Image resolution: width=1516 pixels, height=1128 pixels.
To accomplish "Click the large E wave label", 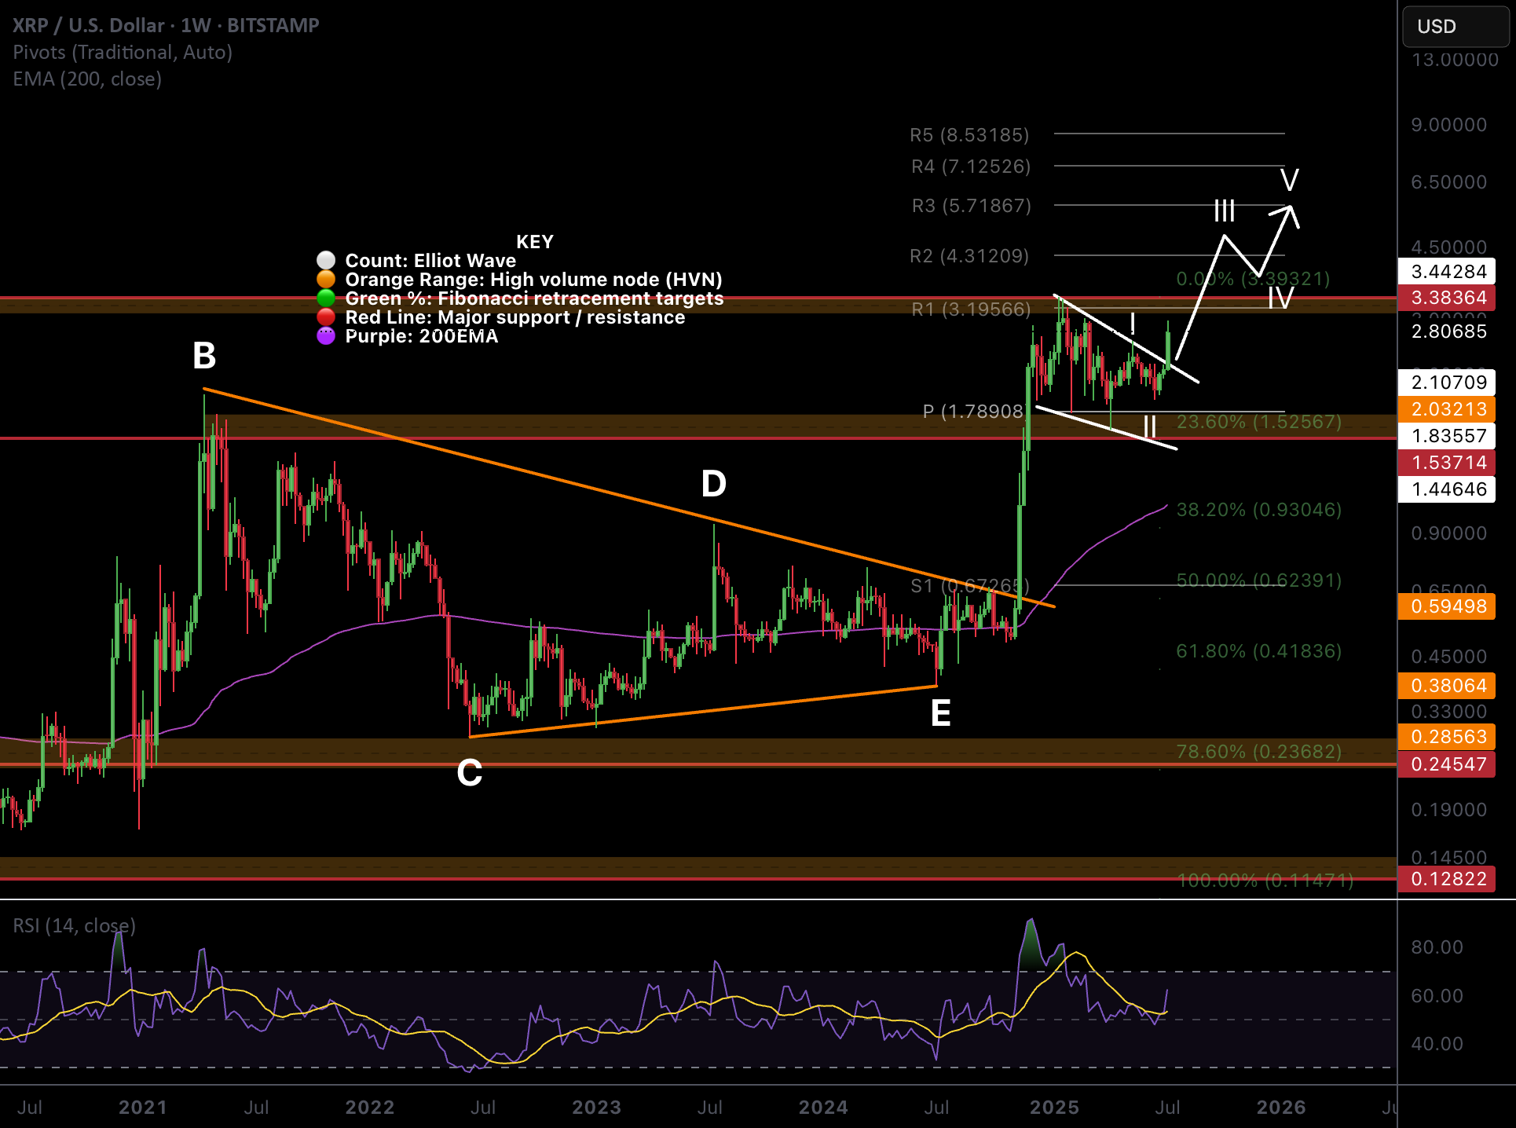I will click(940, 713).
